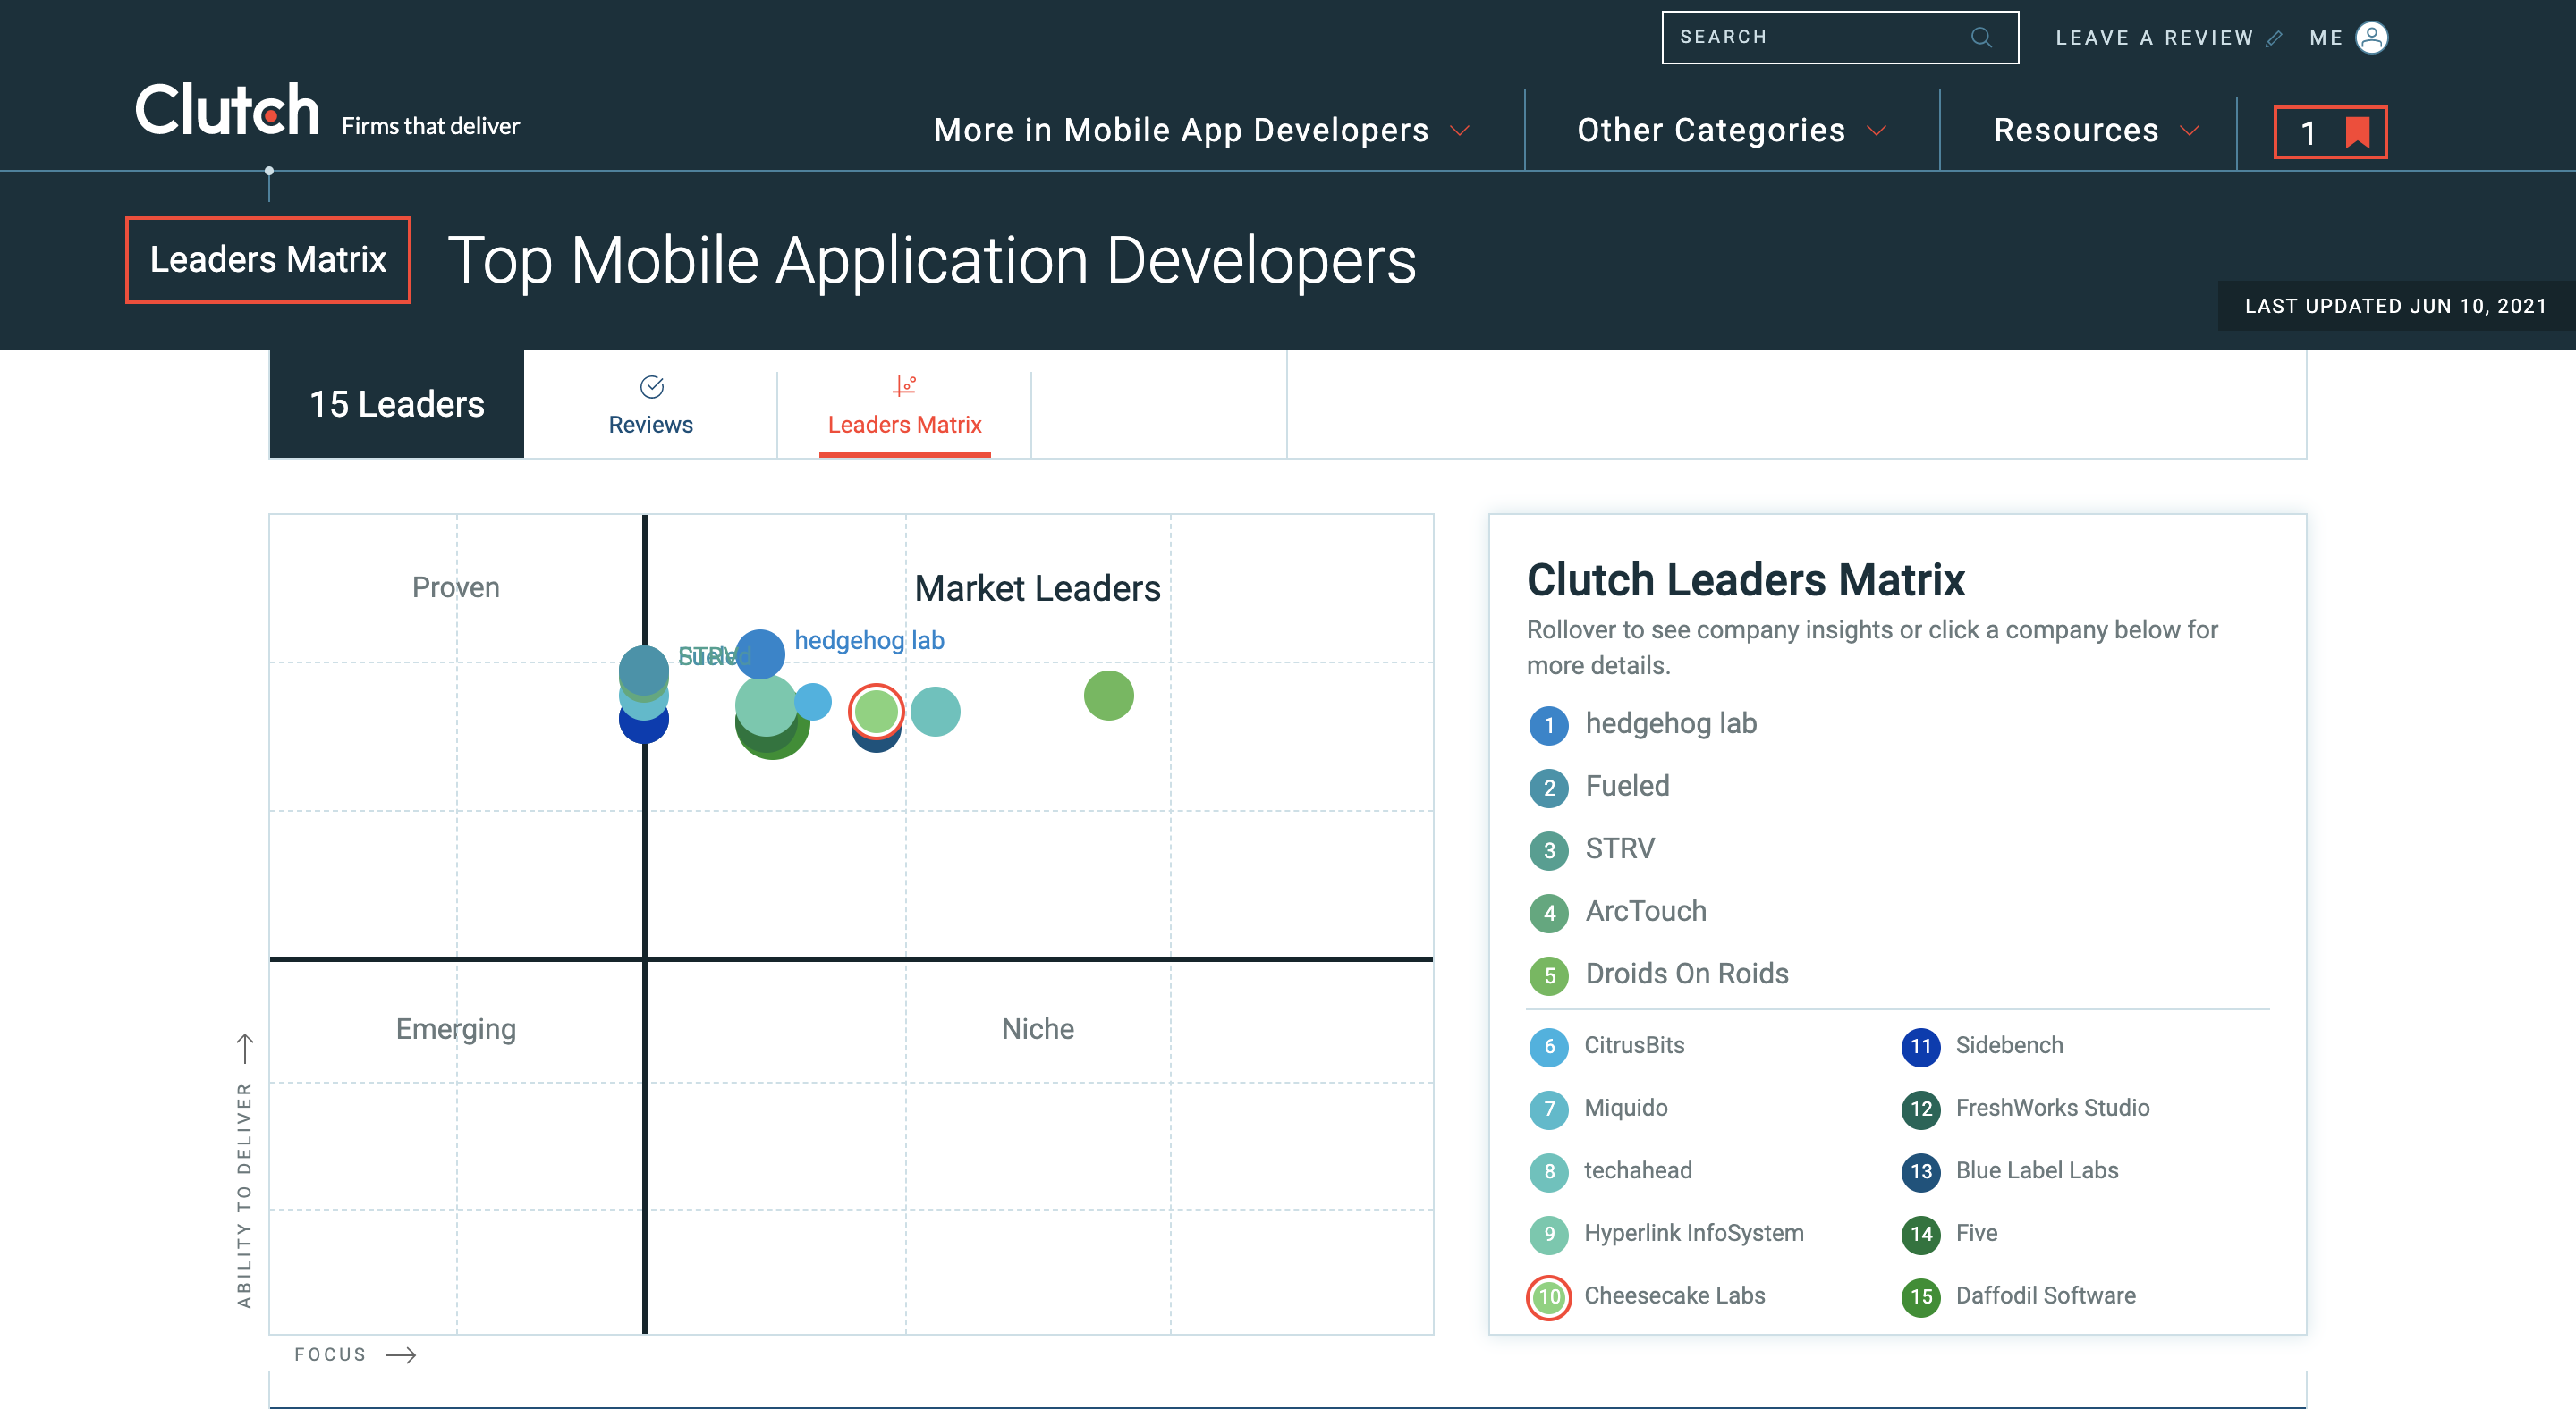The image size is (2576, 1409).
Task: Open the STRV company link
Action: (1620, 849)
